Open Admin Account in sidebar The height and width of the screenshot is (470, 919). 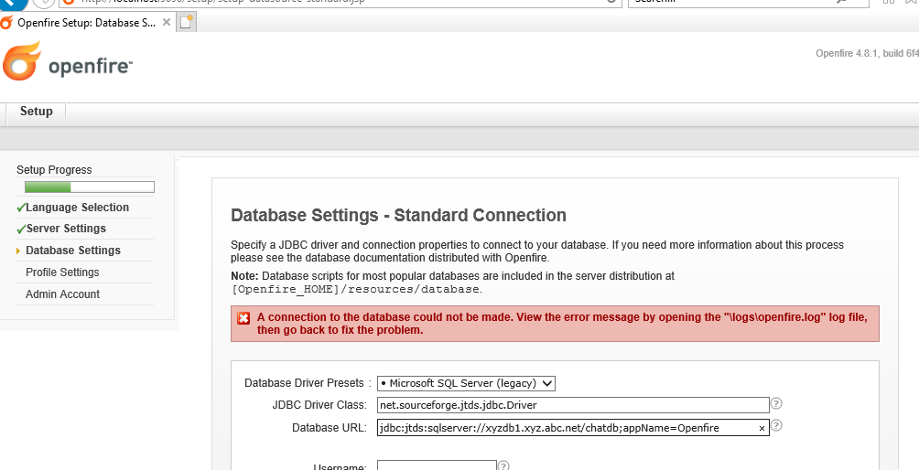(62, 294)
